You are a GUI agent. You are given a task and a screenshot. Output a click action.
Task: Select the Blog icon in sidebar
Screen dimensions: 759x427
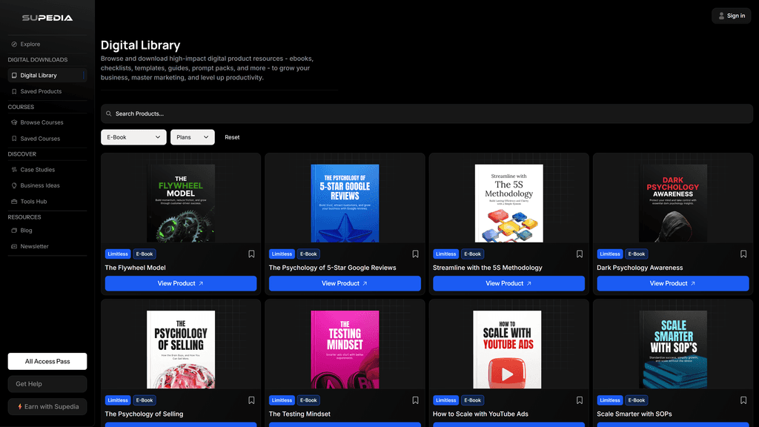point(16,230)
